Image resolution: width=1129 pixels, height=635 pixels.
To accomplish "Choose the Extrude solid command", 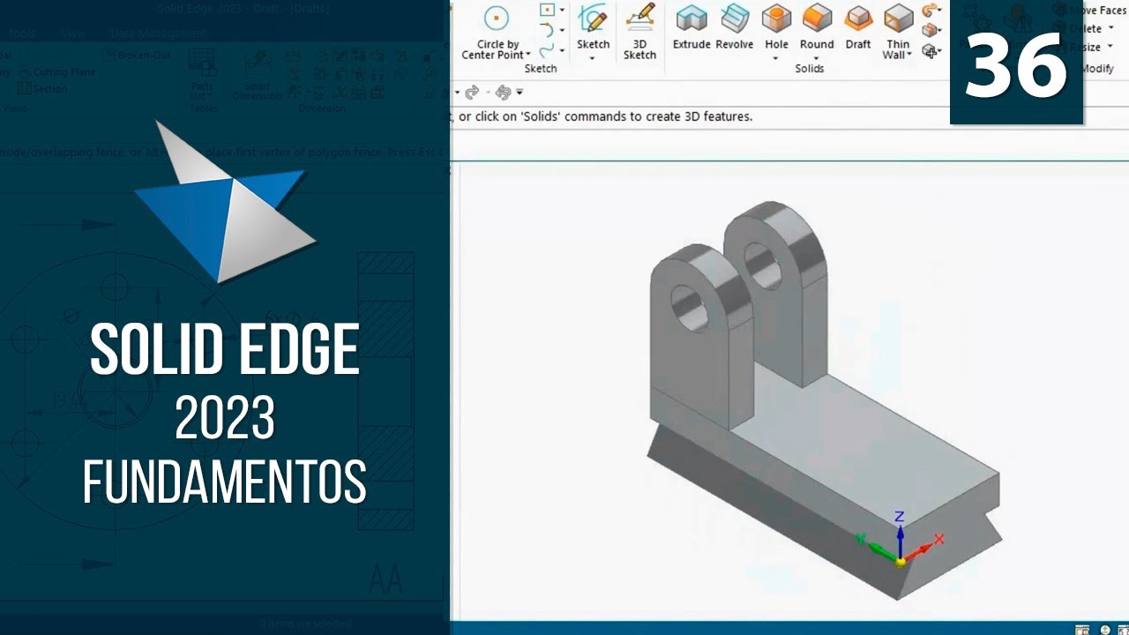I will [692, 27].
